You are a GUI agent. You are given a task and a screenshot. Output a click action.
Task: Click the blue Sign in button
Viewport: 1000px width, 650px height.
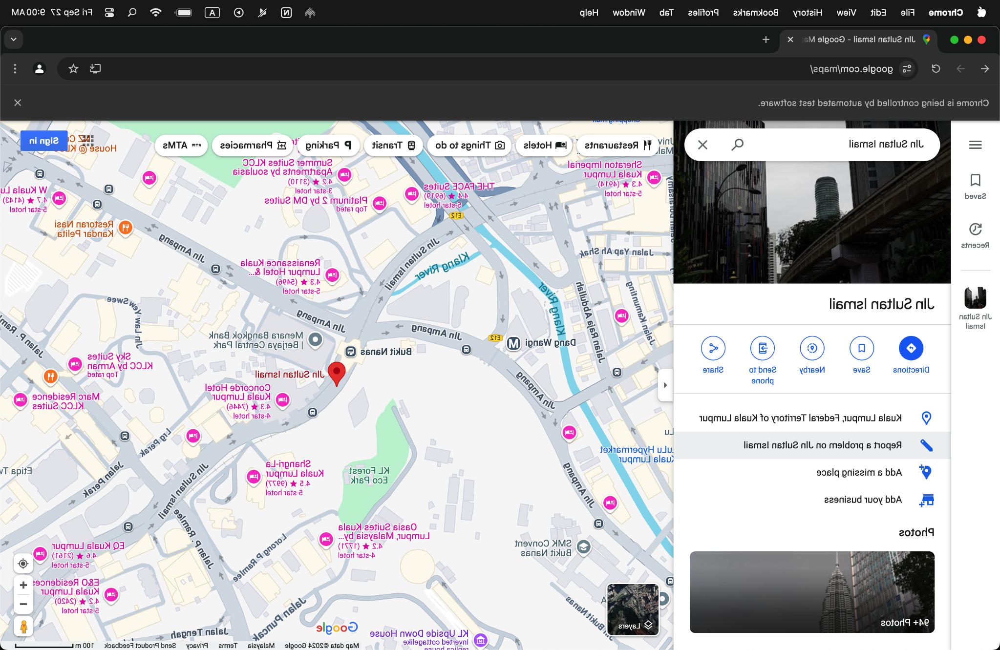tap(44, 141)
